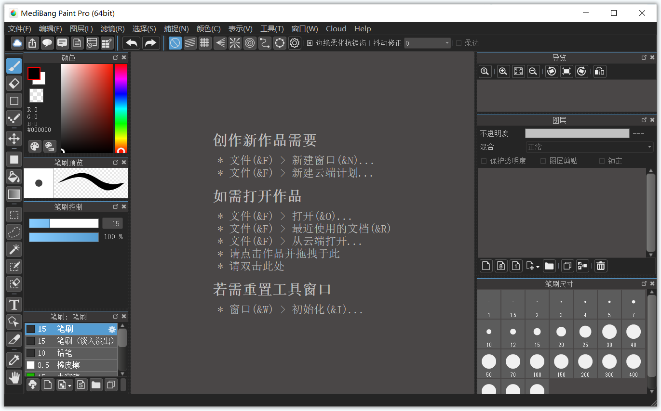Click the cloud icon in toolbar

(17, 43)
